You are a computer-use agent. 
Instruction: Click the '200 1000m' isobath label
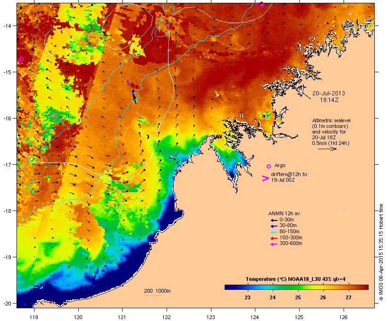pos(157,291)
